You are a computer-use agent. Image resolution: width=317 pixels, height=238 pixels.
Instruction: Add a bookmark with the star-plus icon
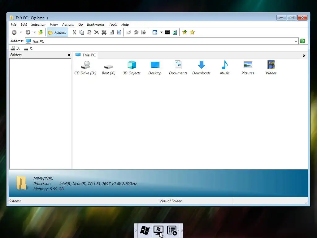pyautogui.click(x=185, y=32)
